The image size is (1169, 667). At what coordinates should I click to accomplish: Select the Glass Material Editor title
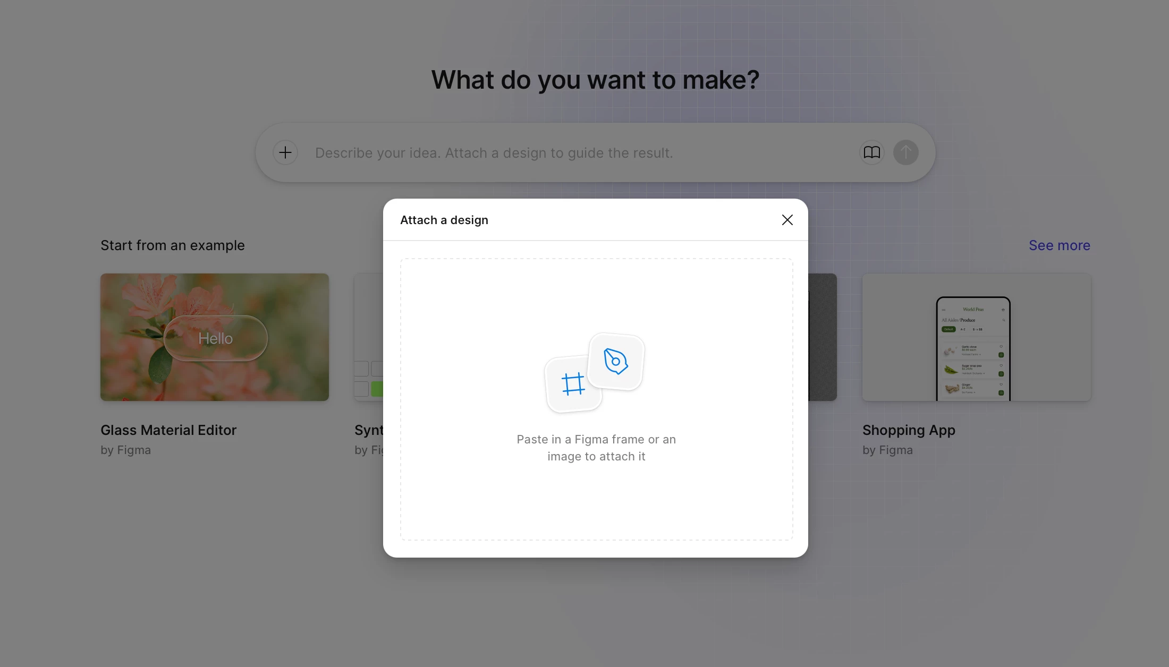click(x=168, y=430)
